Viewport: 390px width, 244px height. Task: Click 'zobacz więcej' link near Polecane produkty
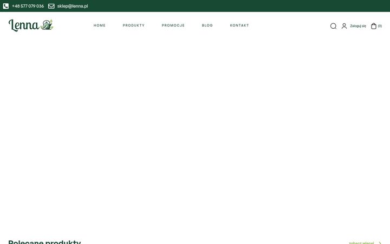click(x=361, y=243)
